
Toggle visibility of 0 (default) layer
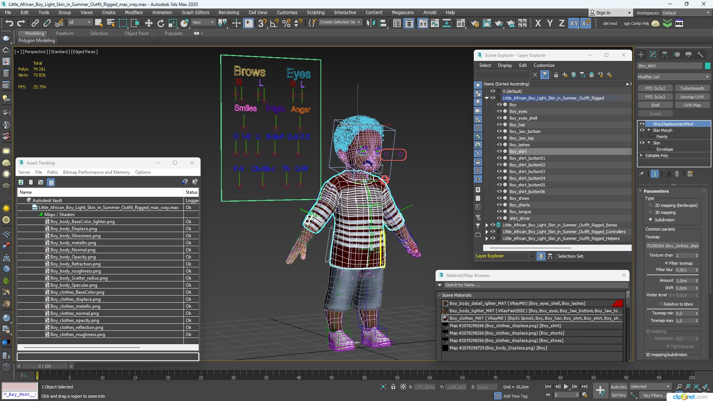point(493,91)
